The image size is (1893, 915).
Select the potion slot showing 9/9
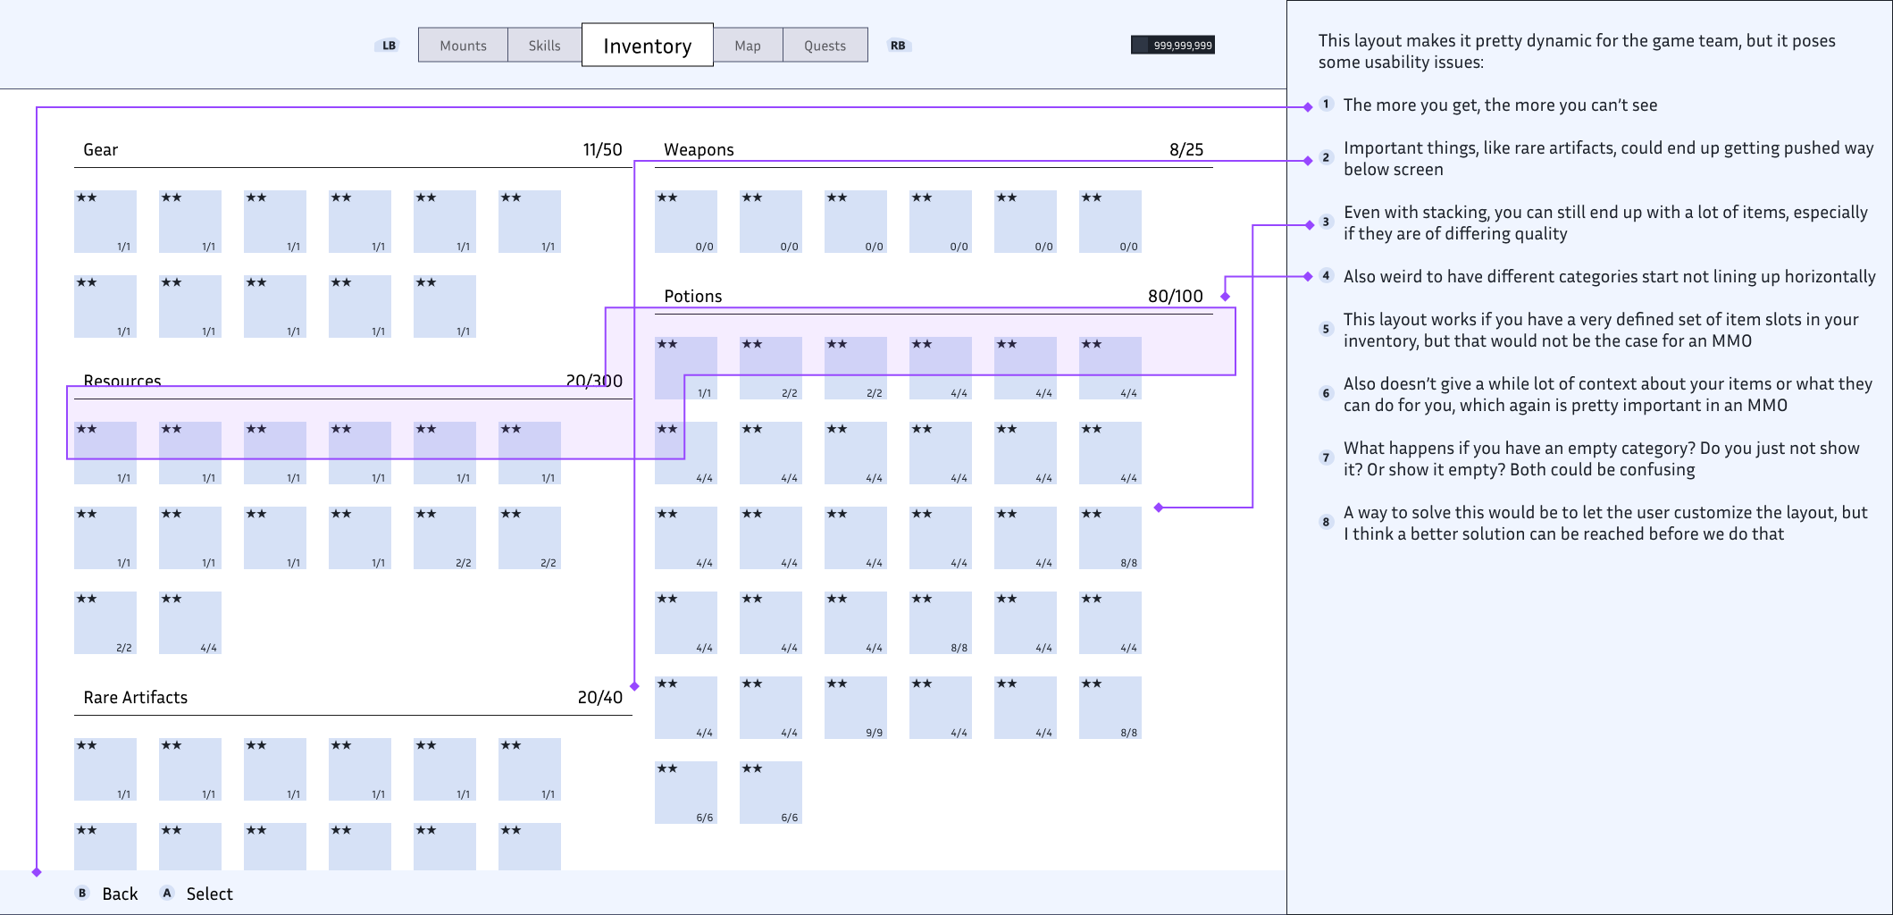click(855, 708)
